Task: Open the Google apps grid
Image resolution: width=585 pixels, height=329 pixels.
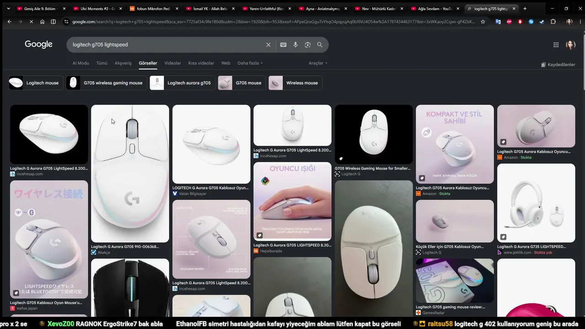Action: 556,45
